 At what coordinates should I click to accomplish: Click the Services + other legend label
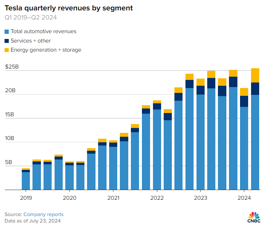(x=31, y=41)
